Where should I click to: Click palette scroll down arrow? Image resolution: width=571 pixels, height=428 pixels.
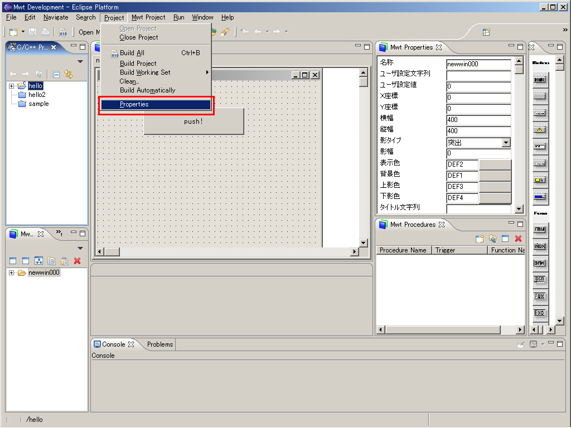click(560, 320)
